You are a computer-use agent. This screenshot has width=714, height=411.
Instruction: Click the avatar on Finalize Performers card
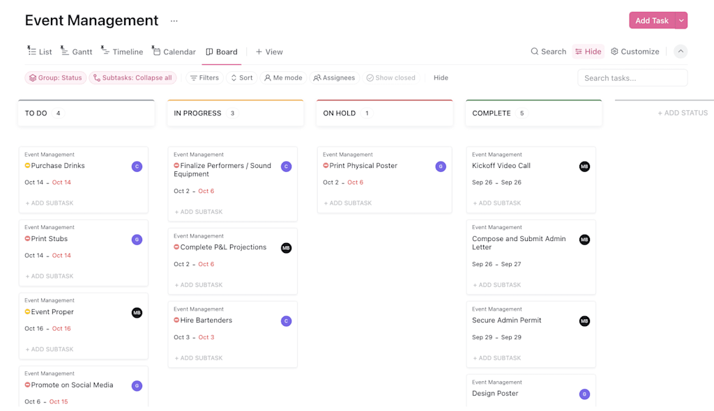click(286, 166)
